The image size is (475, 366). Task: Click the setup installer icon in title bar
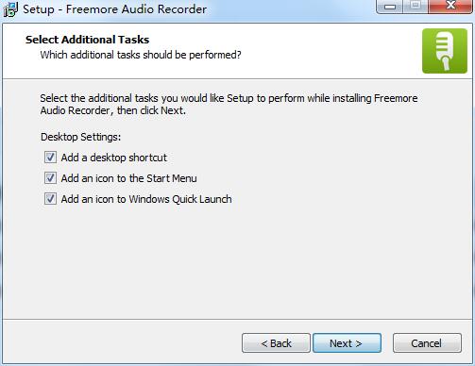pos(10,9)
